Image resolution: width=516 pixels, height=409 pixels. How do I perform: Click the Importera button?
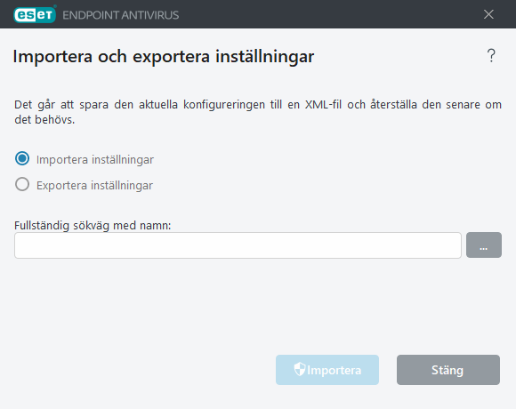327,370
